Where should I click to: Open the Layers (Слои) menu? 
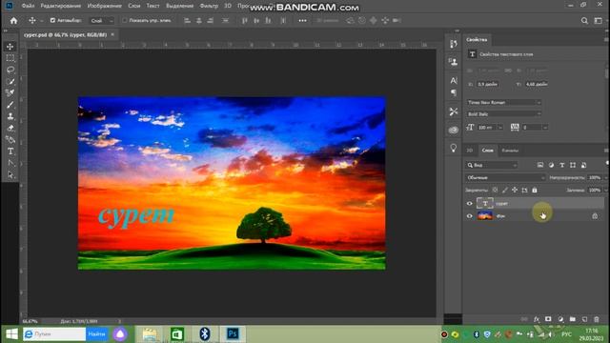click(133, 6)
